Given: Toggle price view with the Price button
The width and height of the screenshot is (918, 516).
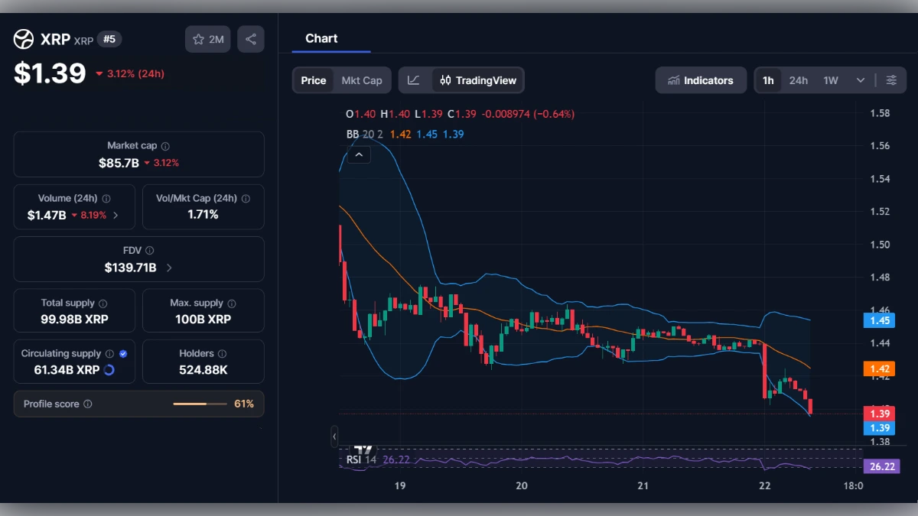Looking at the screenshot, I should pos(314,80).
